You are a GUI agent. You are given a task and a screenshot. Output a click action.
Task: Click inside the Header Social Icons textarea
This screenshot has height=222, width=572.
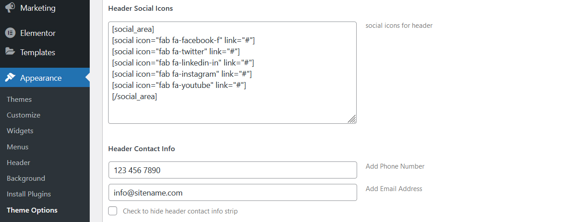coord(232,73)
